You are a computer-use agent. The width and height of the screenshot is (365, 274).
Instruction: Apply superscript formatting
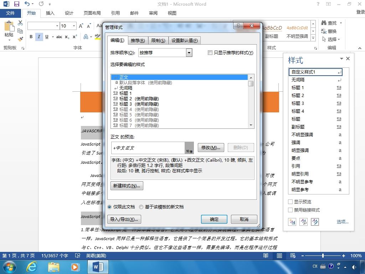coord(75,37)
